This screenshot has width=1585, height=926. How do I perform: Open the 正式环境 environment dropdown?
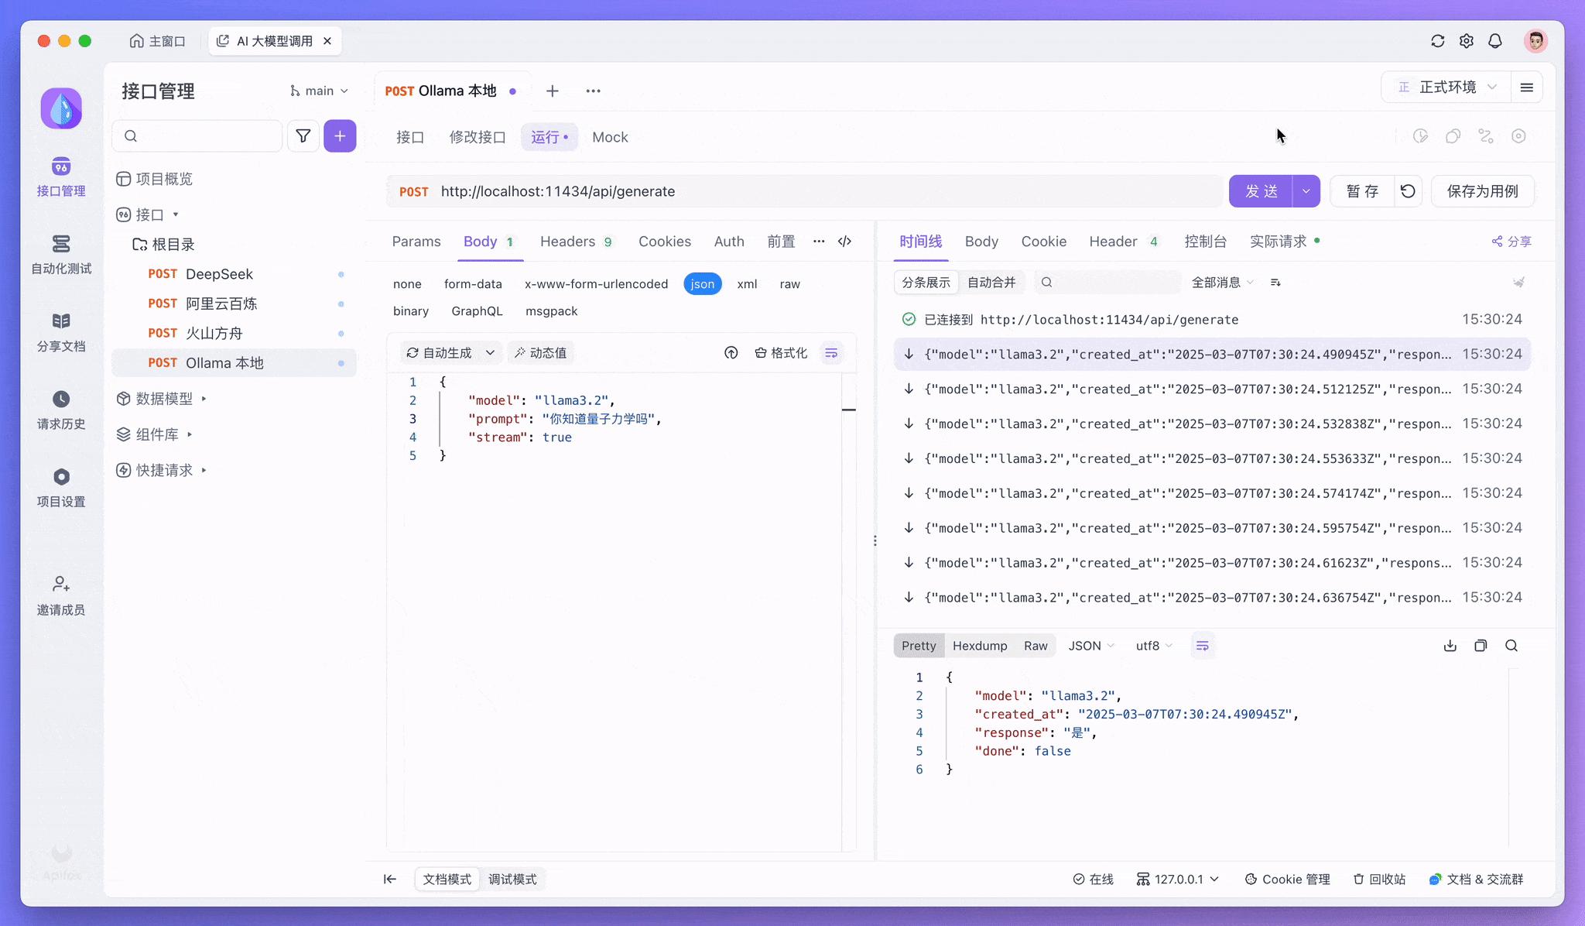tap(1446, 87)
